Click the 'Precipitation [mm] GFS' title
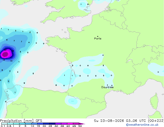 (x=21, y=121)
